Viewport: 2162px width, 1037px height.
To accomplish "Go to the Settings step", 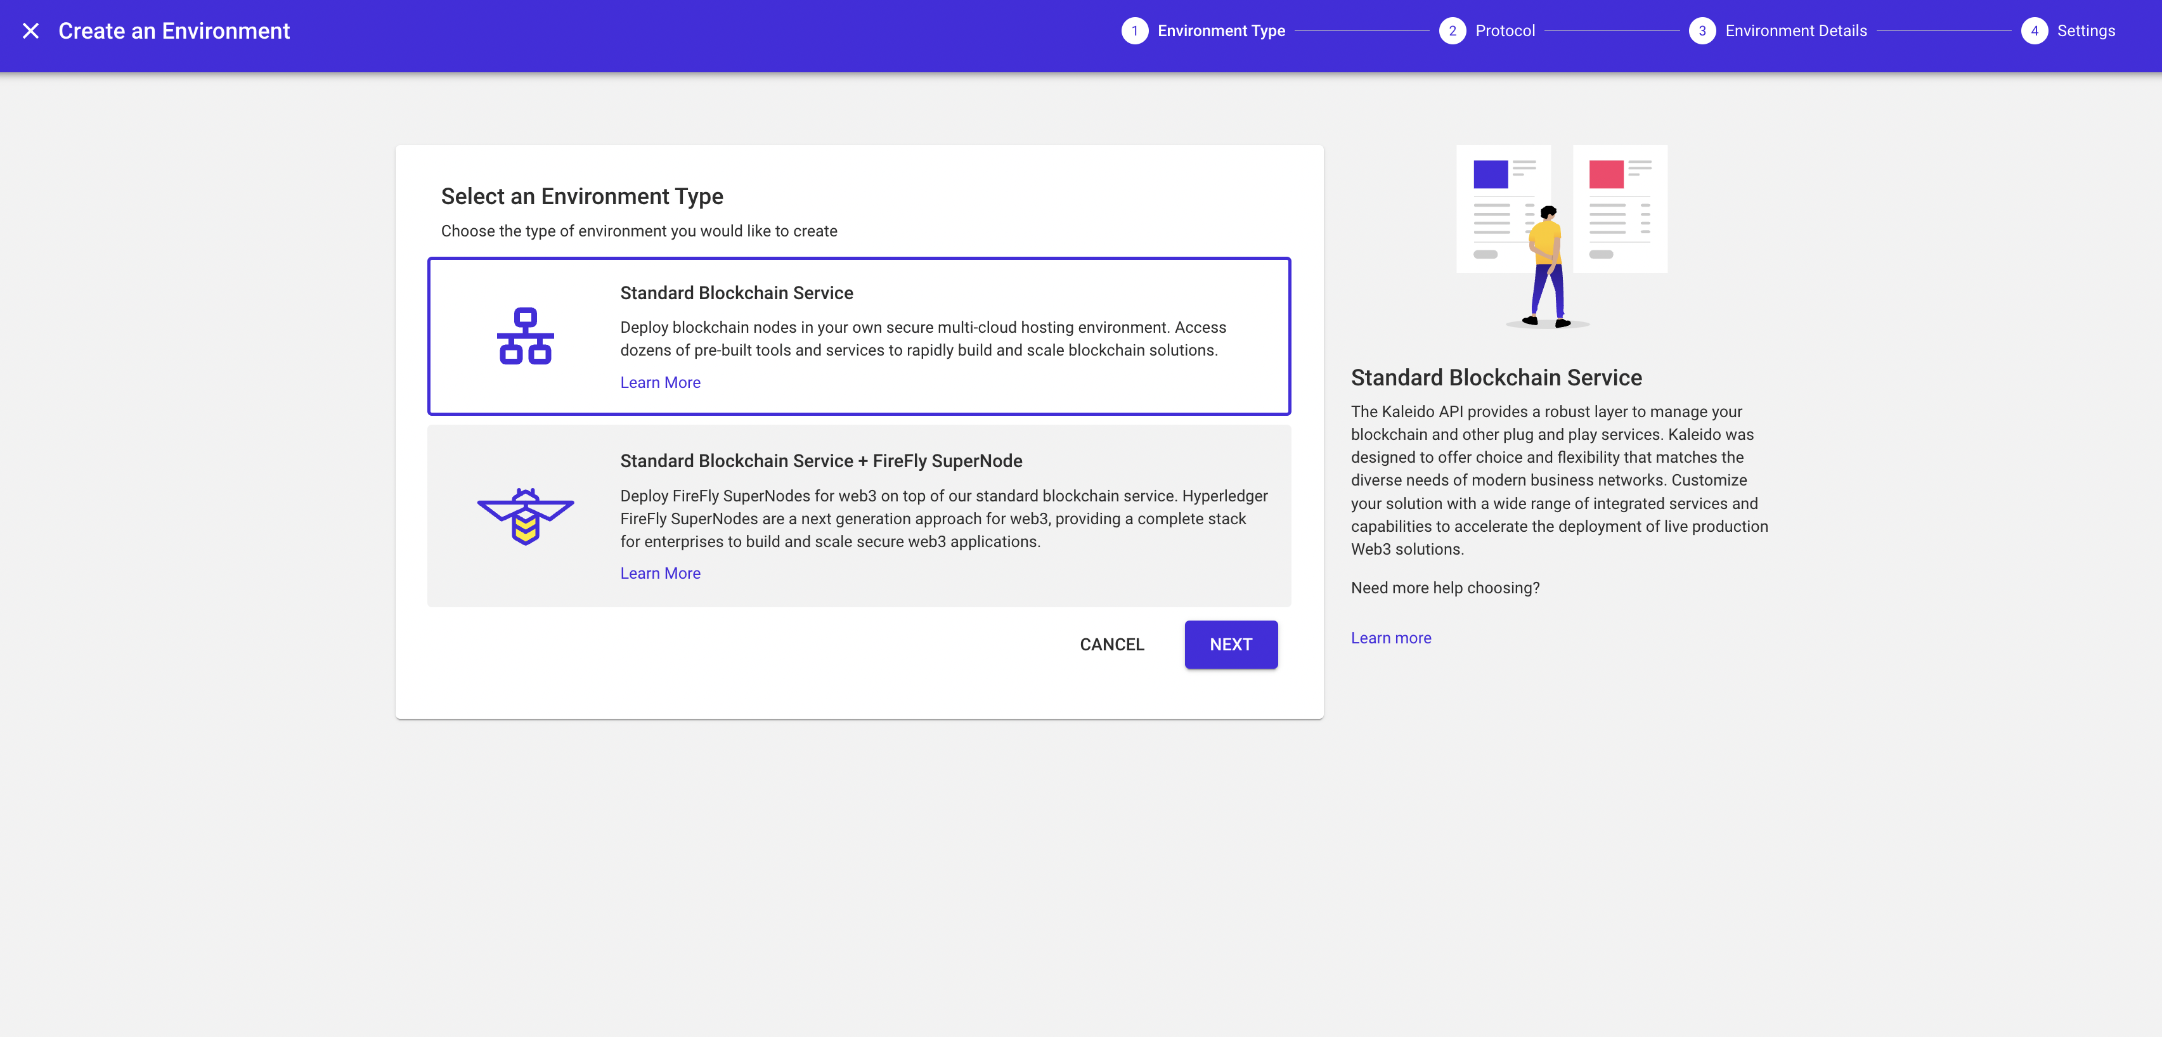I will point(2086,31).
